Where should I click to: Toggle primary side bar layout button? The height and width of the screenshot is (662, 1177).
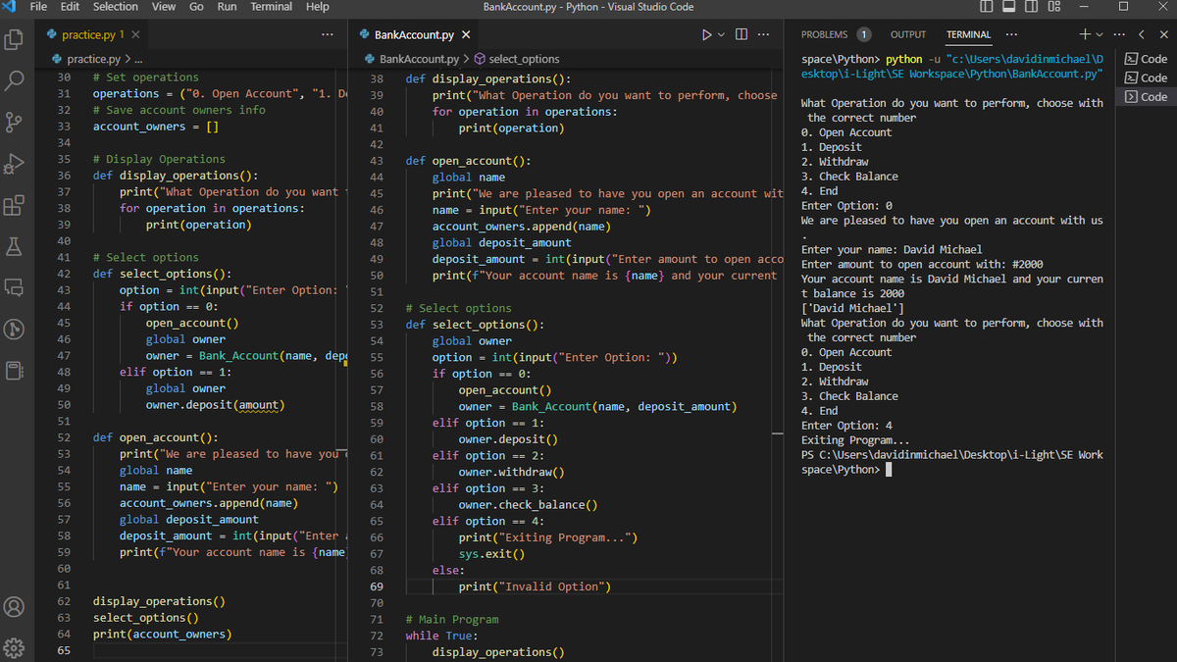click(987, 7)
